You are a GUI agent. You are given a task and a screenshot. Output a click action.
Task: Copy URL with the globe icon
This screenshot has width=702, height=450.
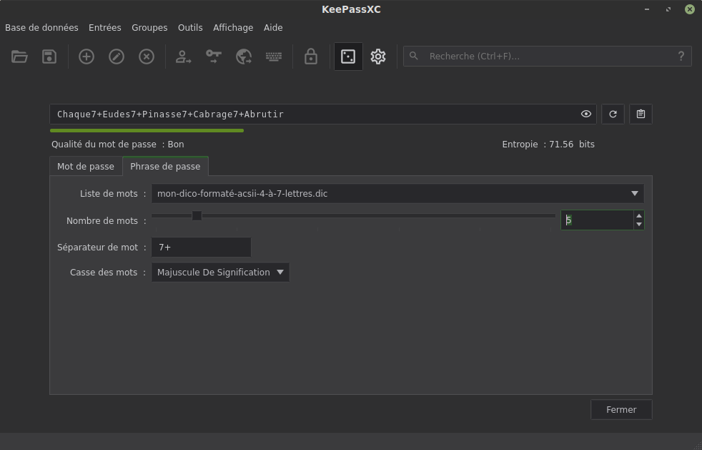(244, 57)
